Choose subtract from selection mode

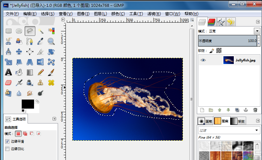32,133
